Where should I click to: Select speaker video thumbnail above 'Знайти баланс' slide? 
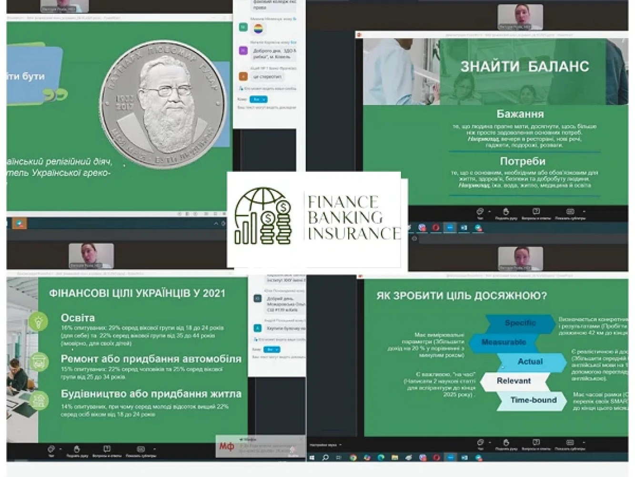tap(520, 17)
